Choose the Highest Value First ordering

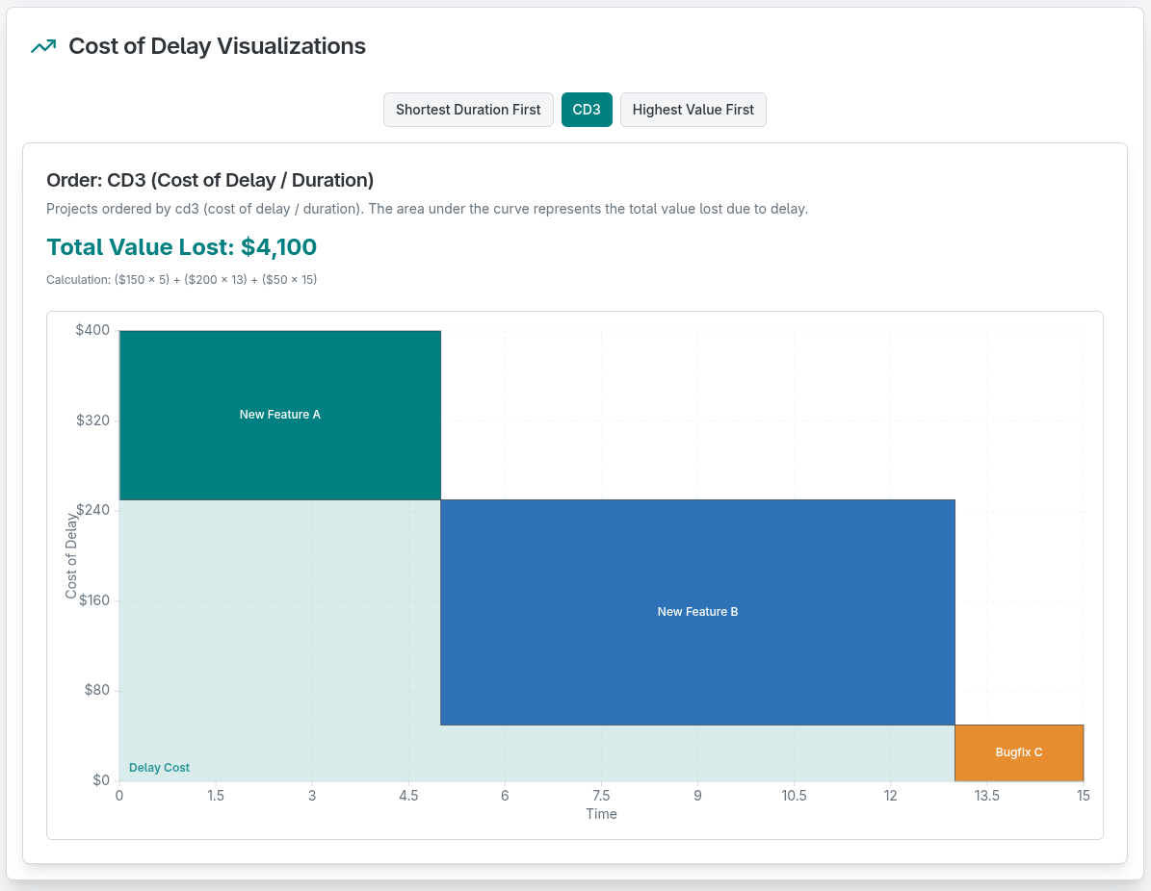tap(693, 110)
